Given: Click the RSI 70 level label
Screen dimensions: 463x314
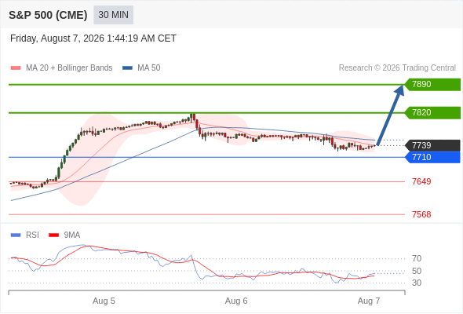Looking at the screenshot, I should pos(417,259).
